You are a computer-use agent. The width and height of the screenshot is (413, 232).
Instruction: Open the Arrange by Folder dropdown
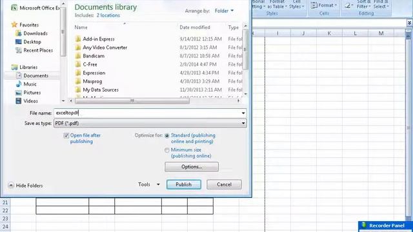tap(224, 11)
